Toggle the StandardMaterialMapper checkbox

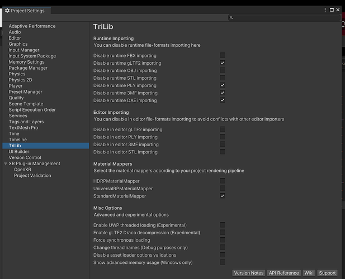pos(223,196)
